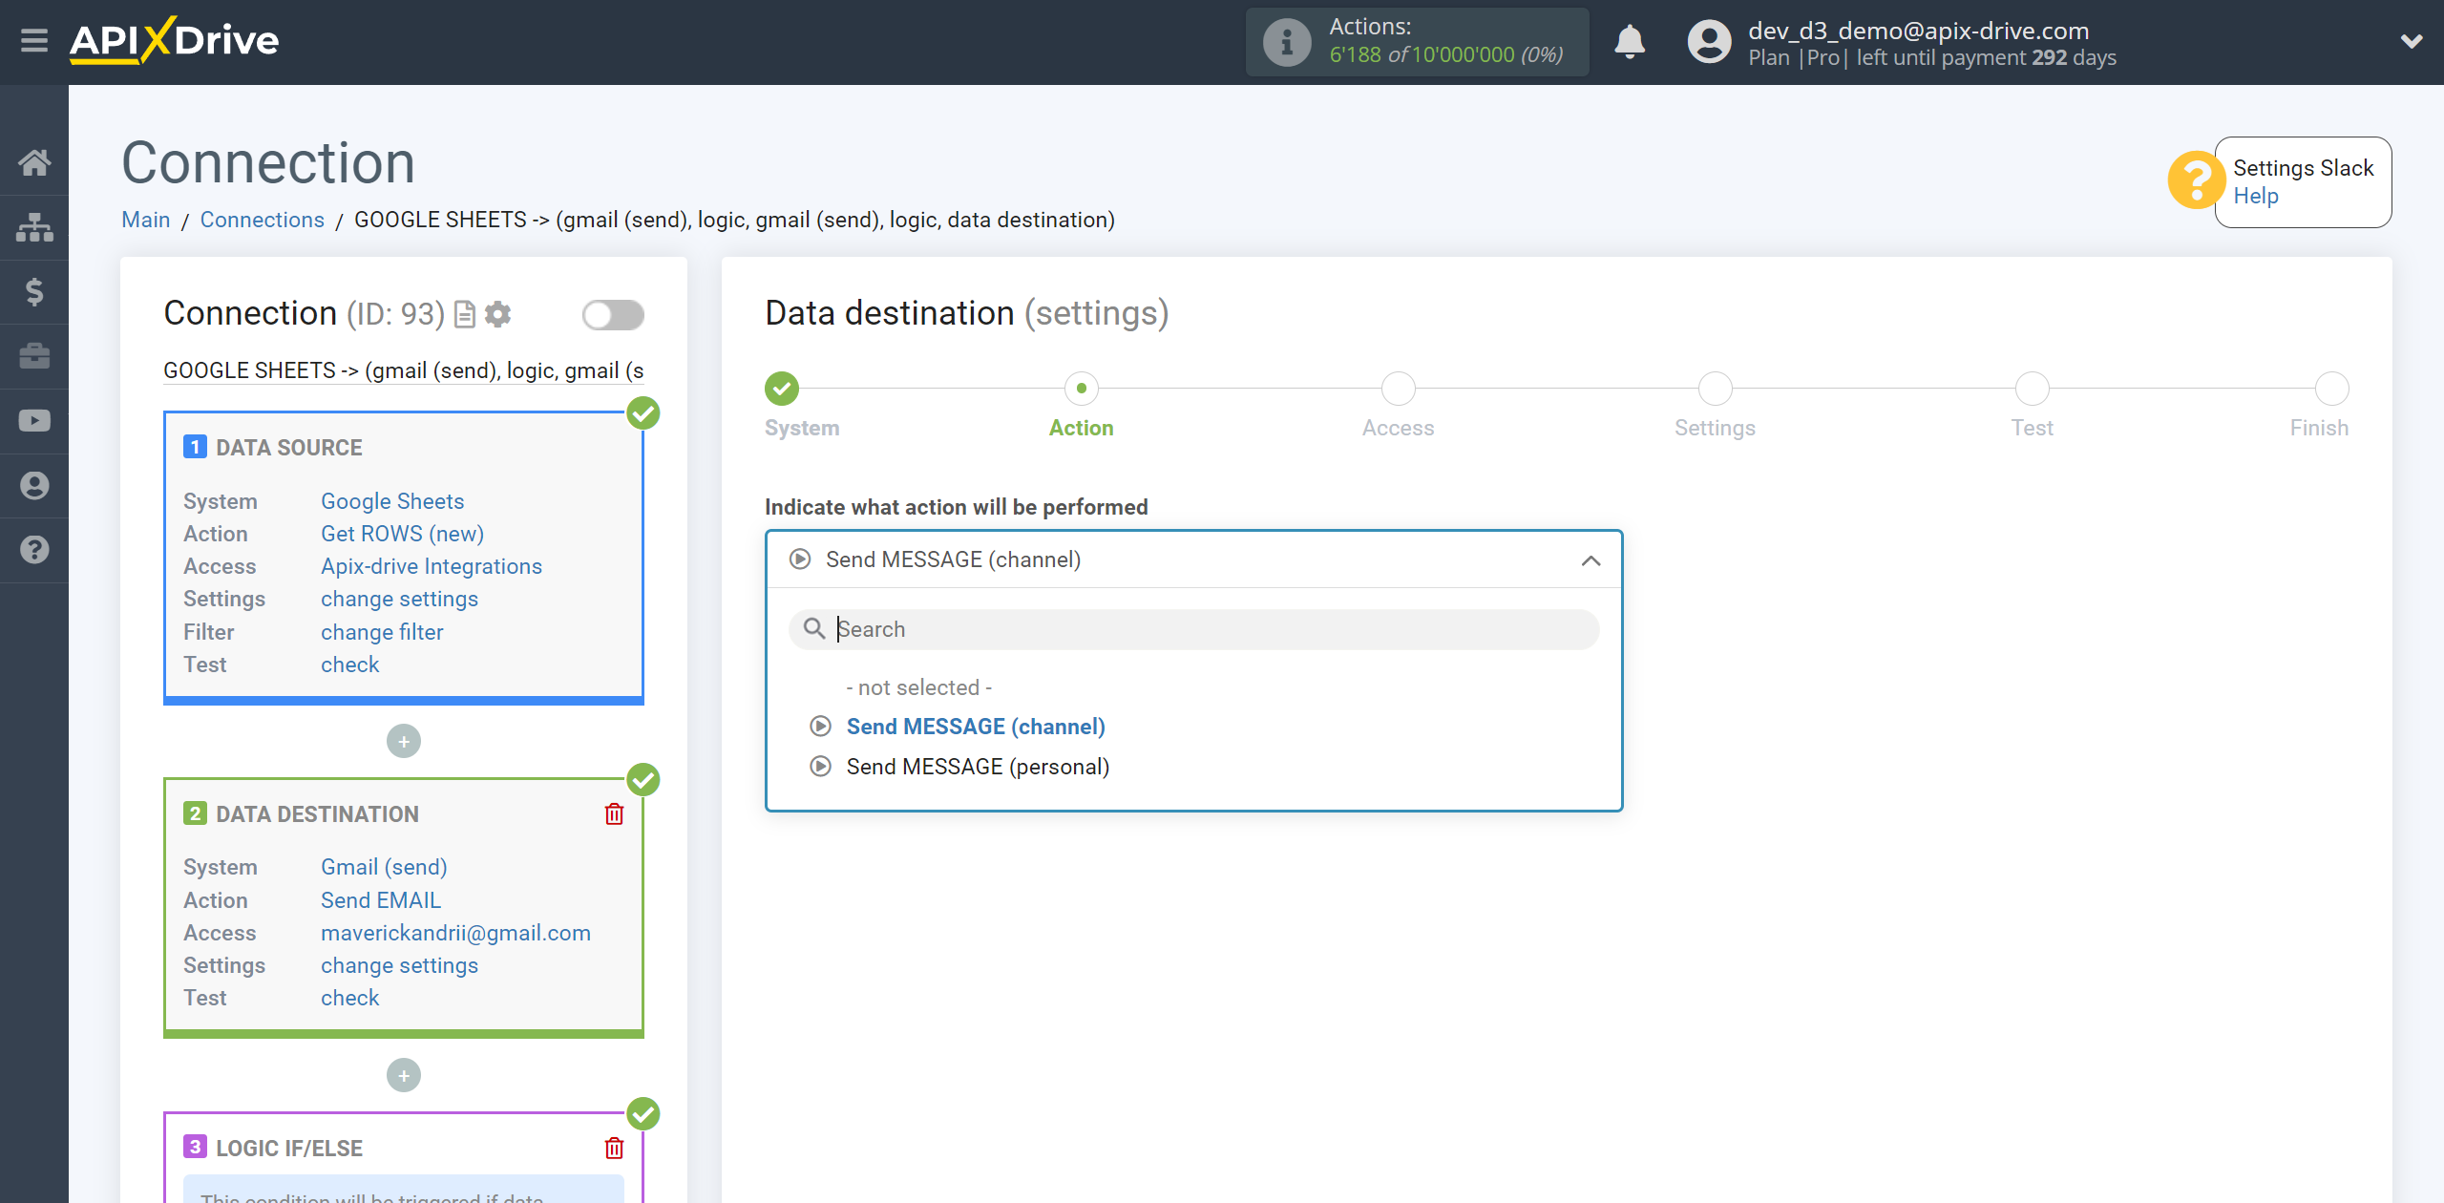Screen dimensions: 2444x1203
Task: Open the video tutorials sidebar icon
Action: [34, 421]
